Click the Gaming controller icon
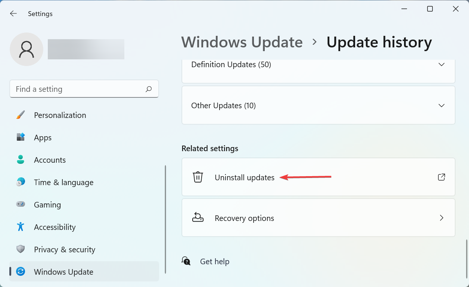469x287 pixels. (21, 205)
